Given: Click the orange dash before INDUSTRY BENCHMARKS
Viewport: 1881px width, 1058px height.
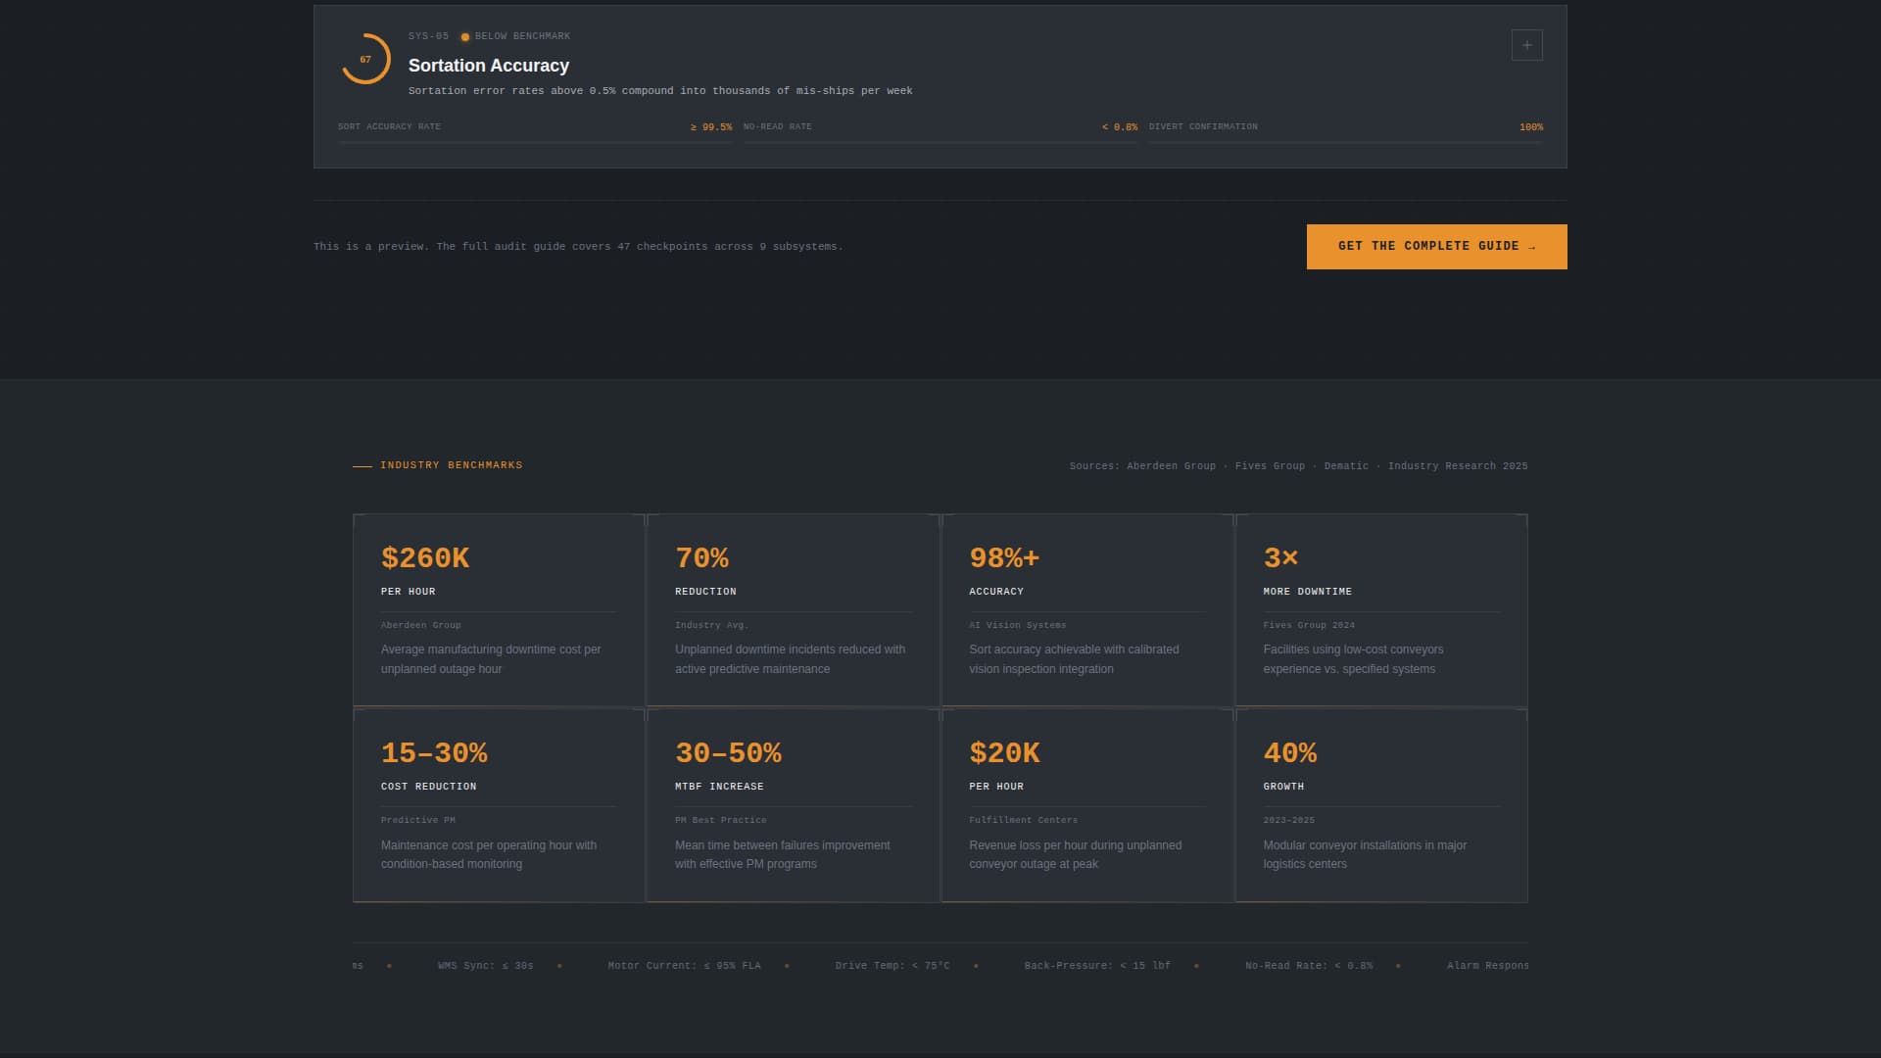Looking at the screenshot, I should (x=362, y=465).
